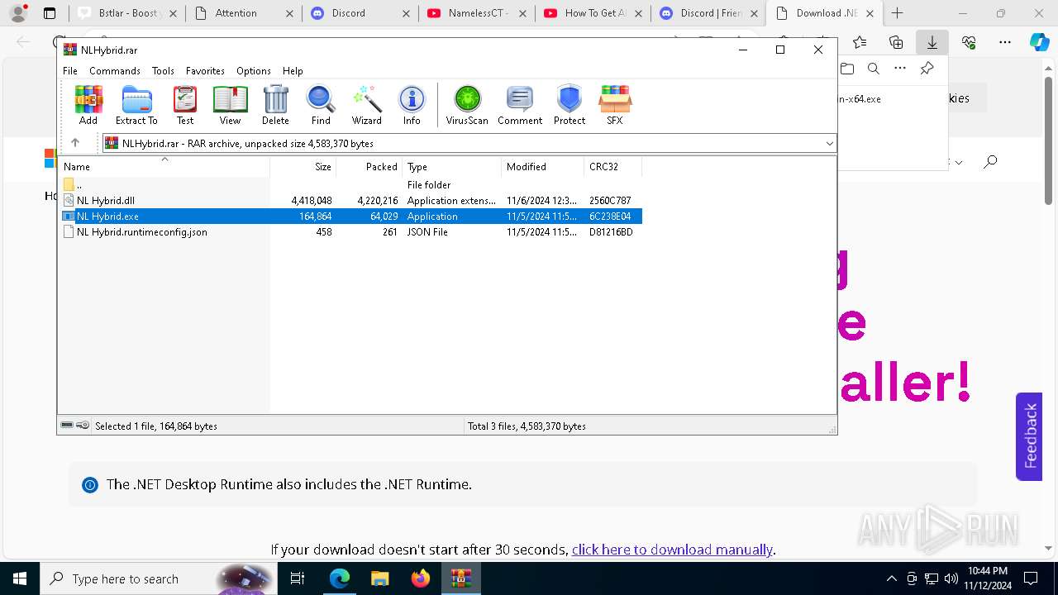Switch to the Discord | Friends tab
The image size is (1058, 595).
(708, 13)
